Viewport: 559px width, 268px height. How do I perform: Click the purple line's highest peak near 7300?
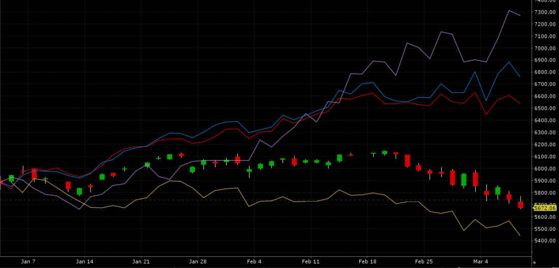[x=509, y=10]
